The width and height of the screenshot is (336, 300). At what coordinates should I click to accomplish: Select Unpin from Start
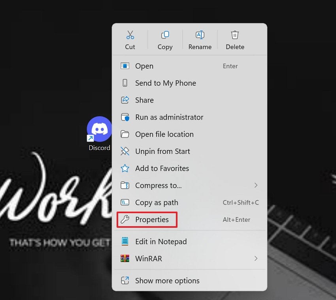[x=162, y=151]
